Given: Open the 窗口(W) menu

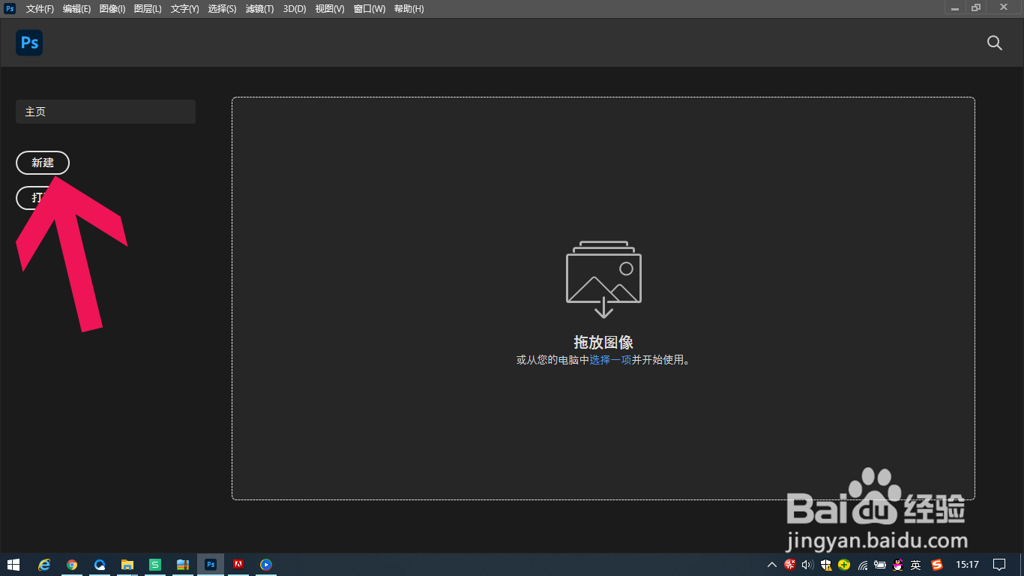Looking at the screenshot, I should pyautogui.click(x=370, y=9).
